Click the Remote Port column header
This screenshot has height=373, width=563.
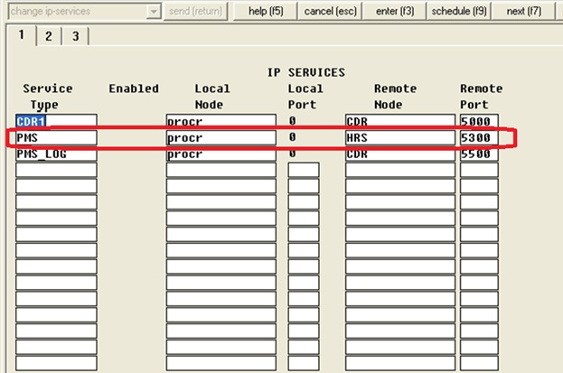pos(482,97)
